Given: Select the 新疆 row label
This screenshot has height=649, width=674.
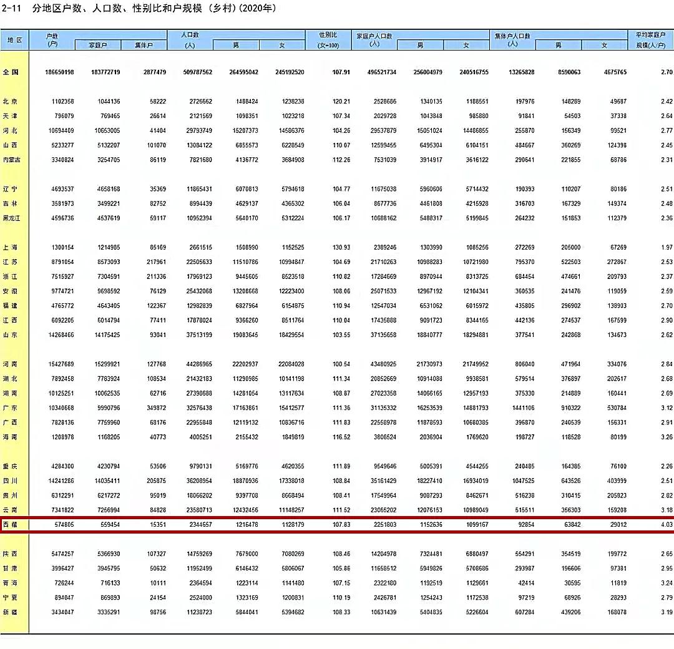Looking at the screenshot, I should pyautogui.click(x=11, y=613).
